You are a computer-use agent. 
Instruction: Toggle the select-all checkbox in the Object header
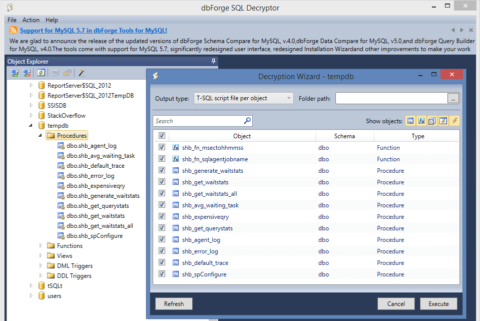pyautogui.click(x=162, y=135)
